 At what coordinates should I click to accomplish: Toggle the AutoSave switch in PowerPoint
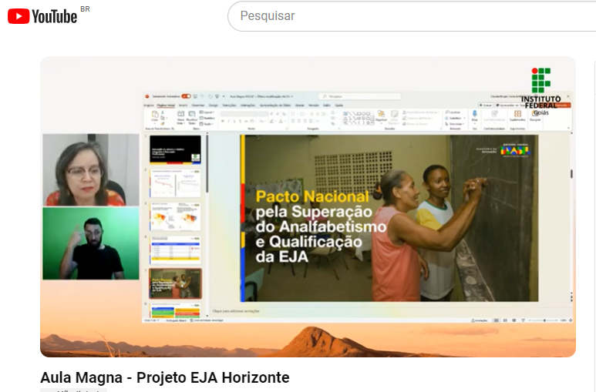click(186, 96)
